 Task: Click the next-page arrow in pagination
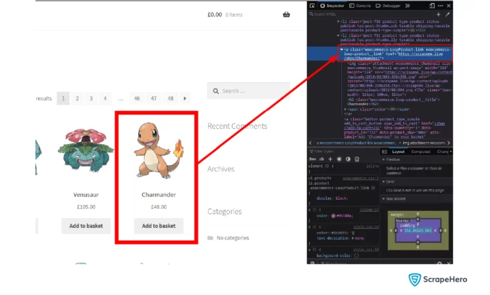pyautogui.click(x=184, y=99)
